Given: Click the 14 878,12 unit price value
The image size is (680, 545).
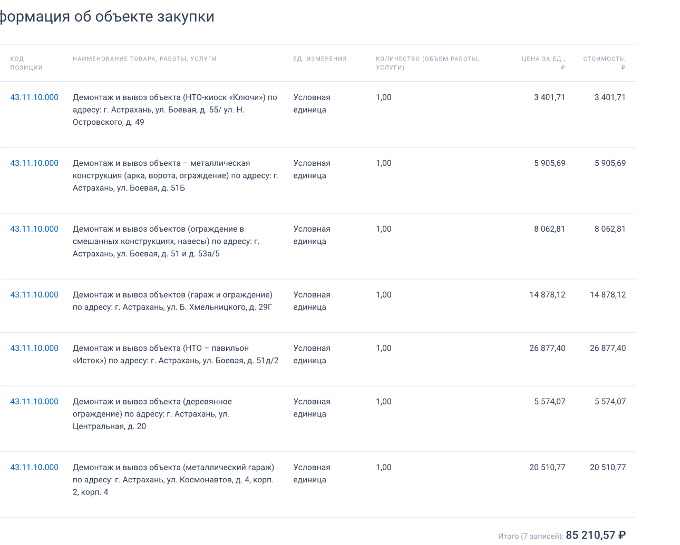Looking at the screenshot, I should tap(547, 295).
